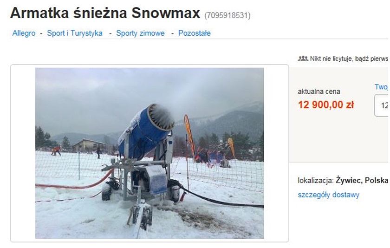Open the Sporty zimowe category

(x=140, y=33)
